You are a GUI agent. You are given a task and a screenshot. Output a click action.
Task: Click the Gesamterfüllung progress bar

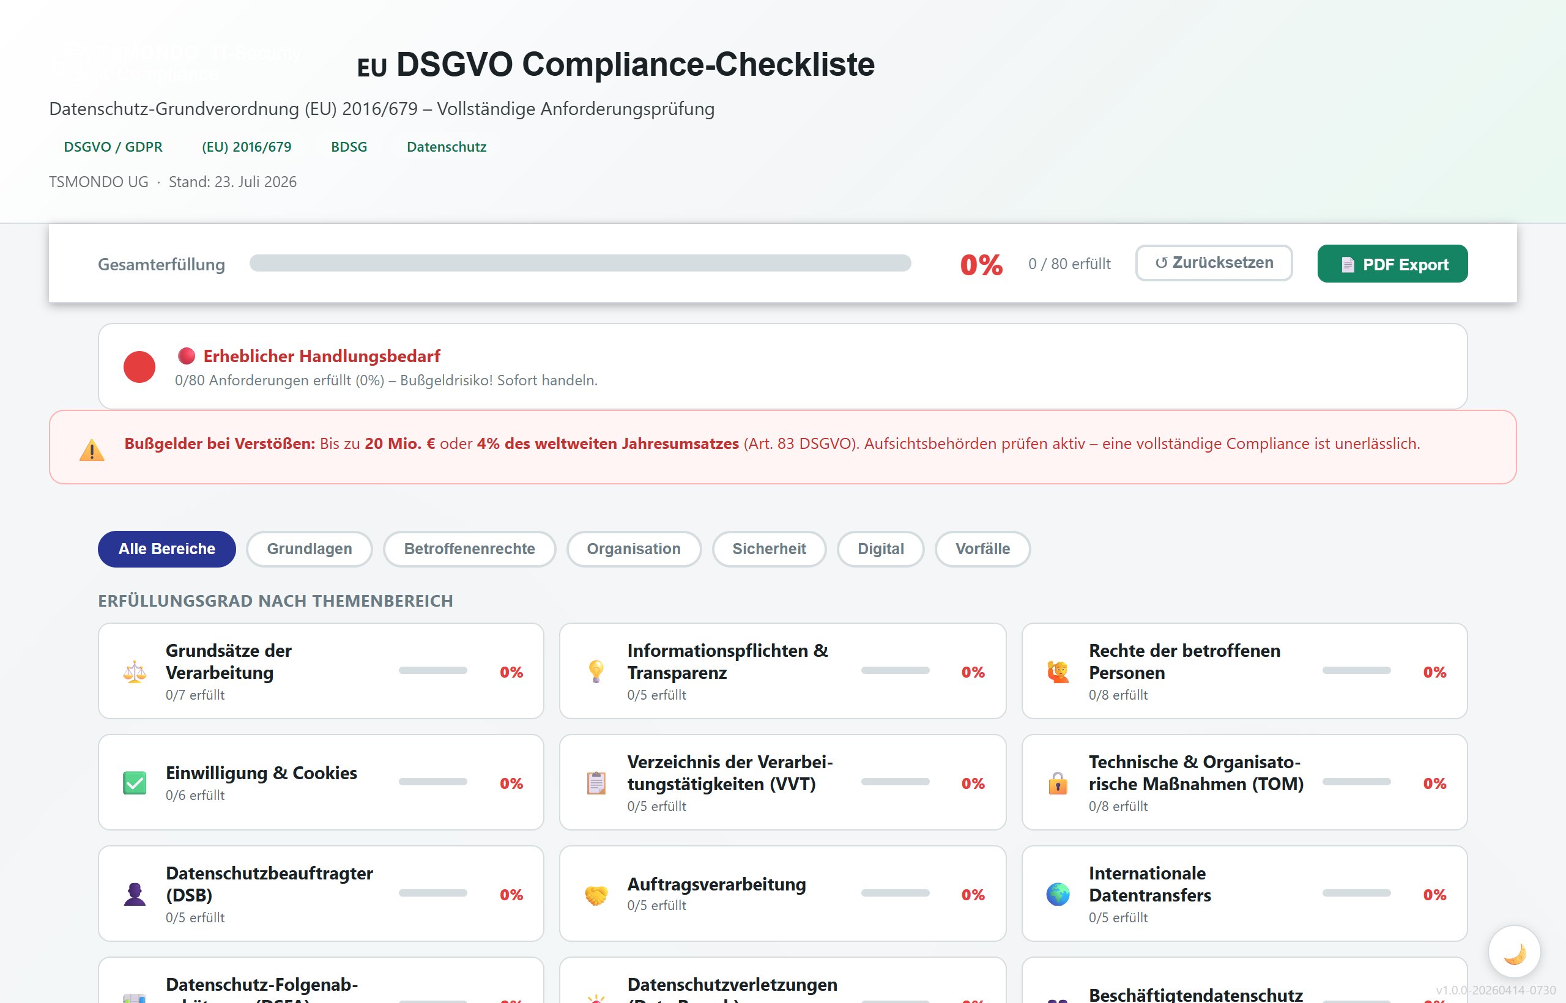pos(581,263)
